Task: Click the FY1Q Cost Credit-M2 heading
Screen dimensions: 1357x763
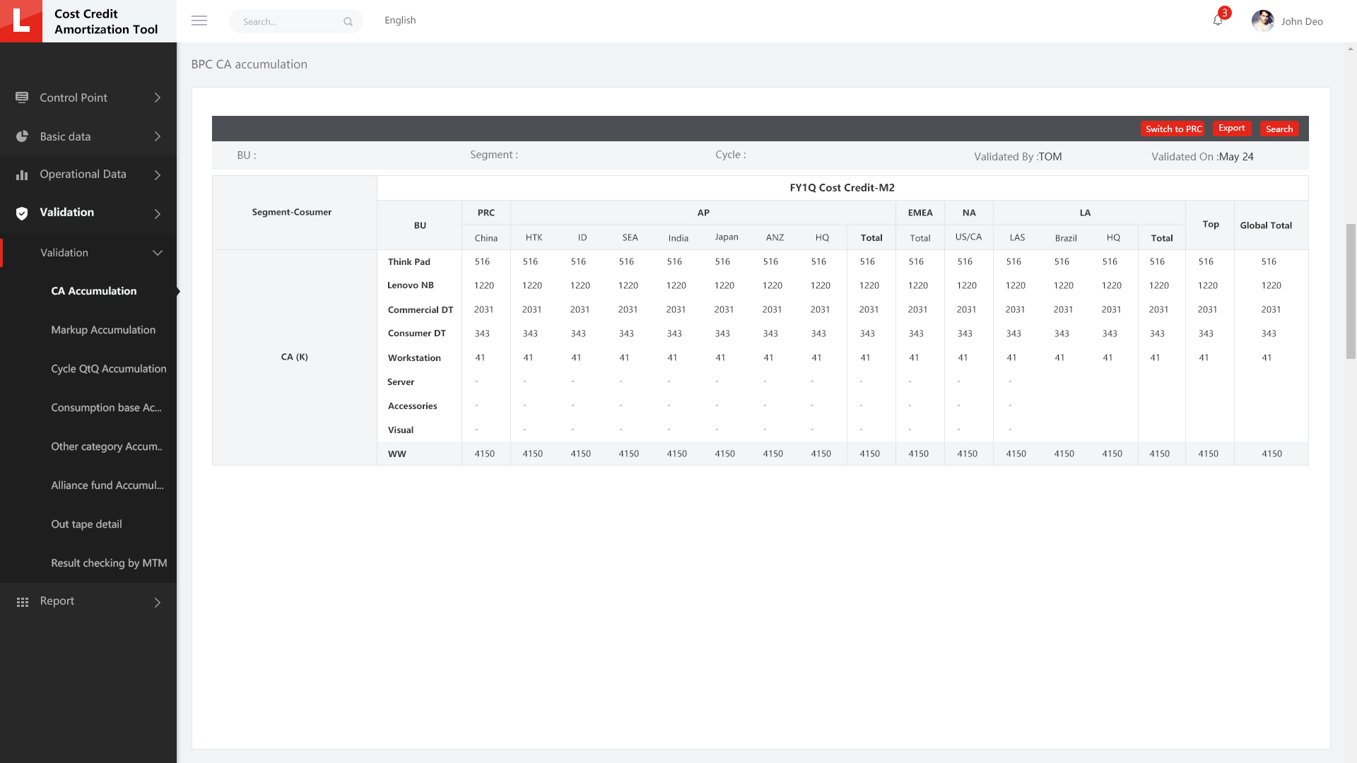Action: [x=842, y=187]
